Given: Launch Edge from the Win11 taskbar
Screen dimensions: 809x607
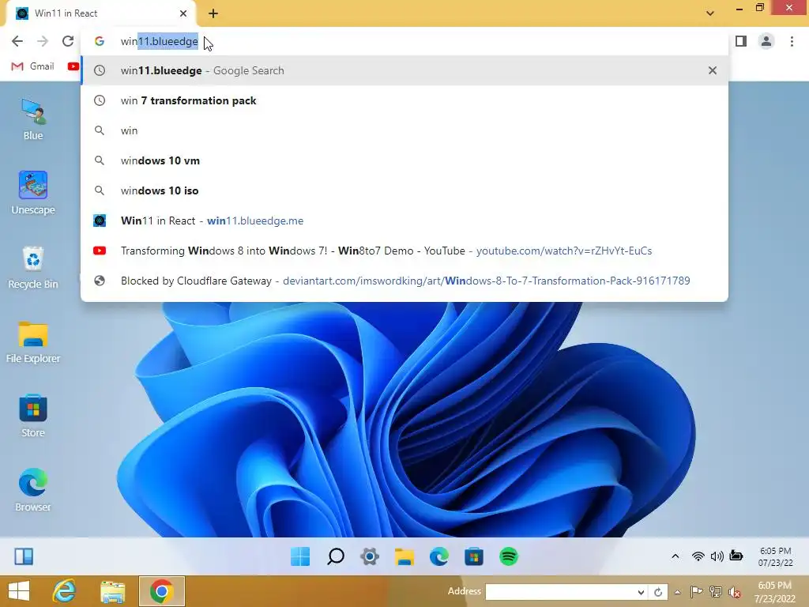Looking at the screenshot, I should coord(439,556).
